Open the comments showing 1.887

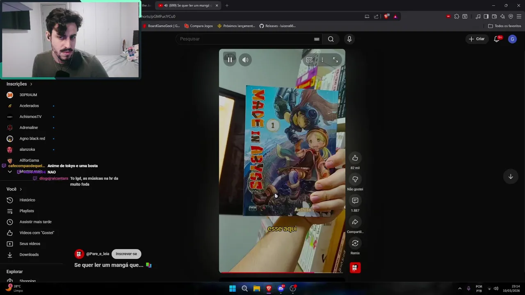(x=355, y=200)
